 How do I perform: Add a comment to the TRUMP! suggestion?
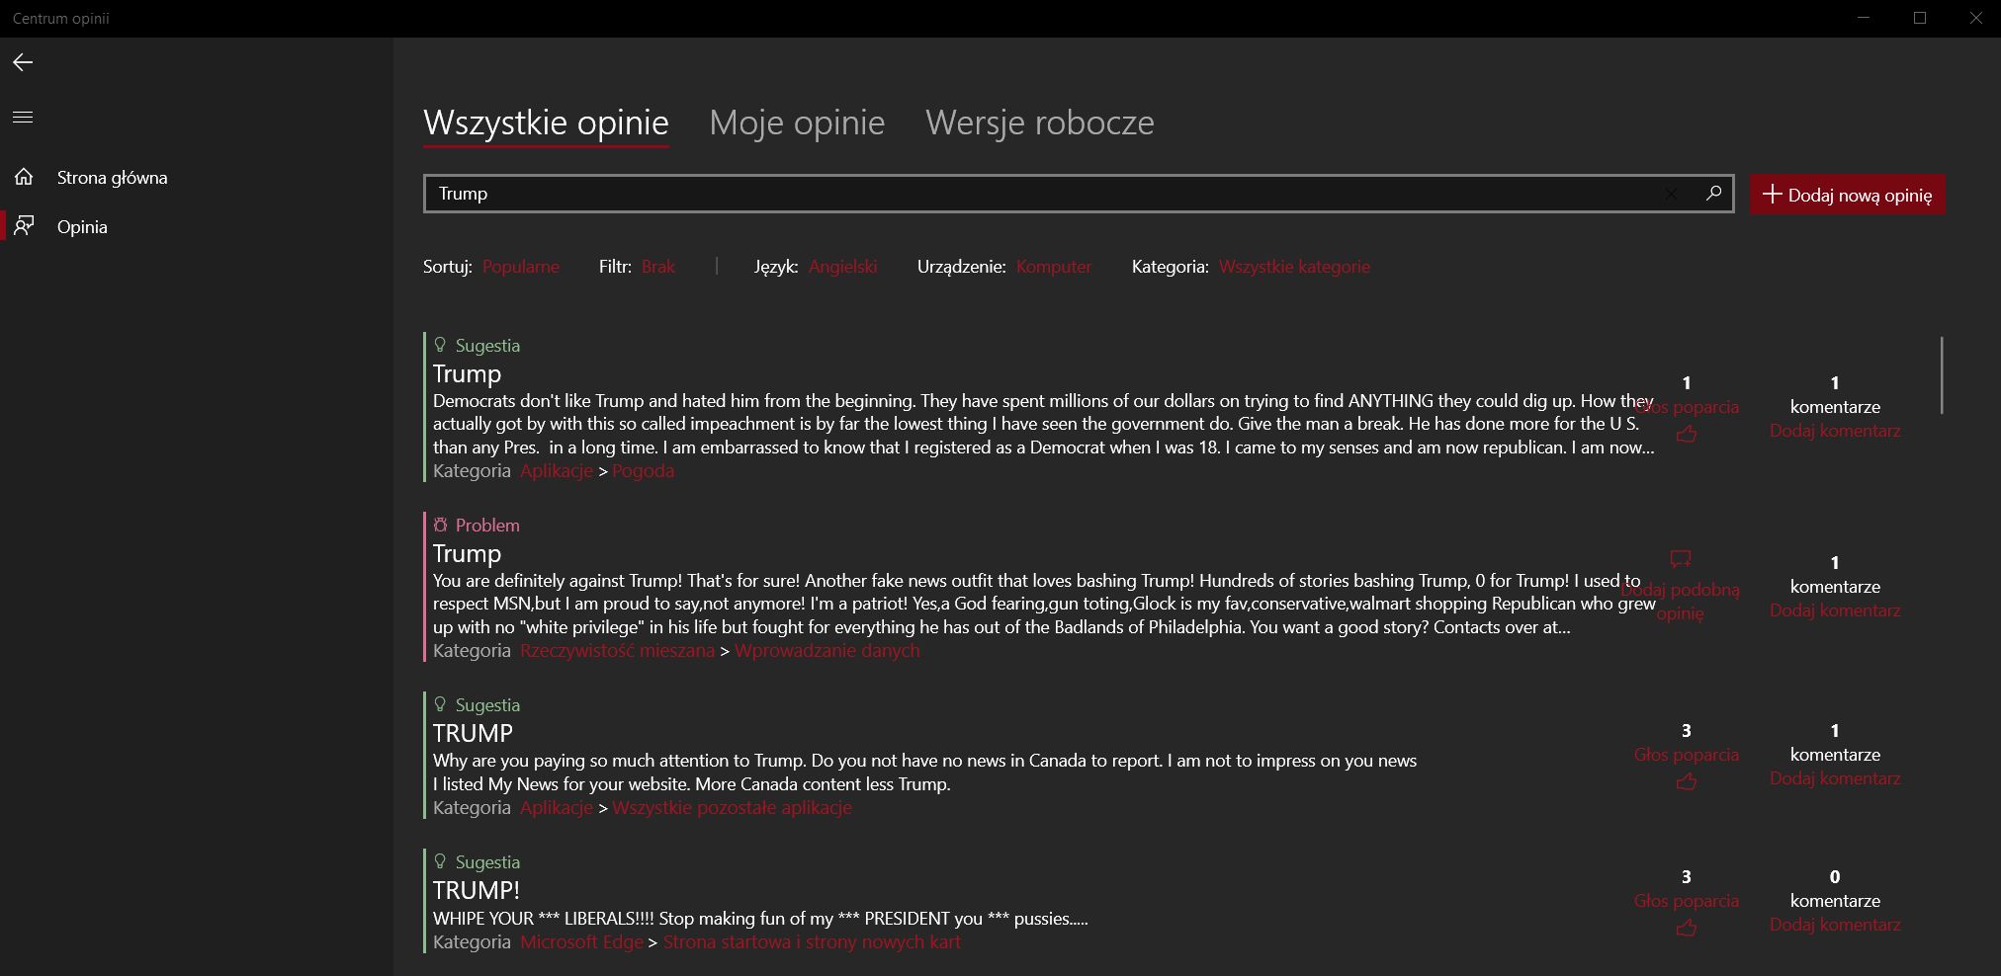[x=1835, y=925]
